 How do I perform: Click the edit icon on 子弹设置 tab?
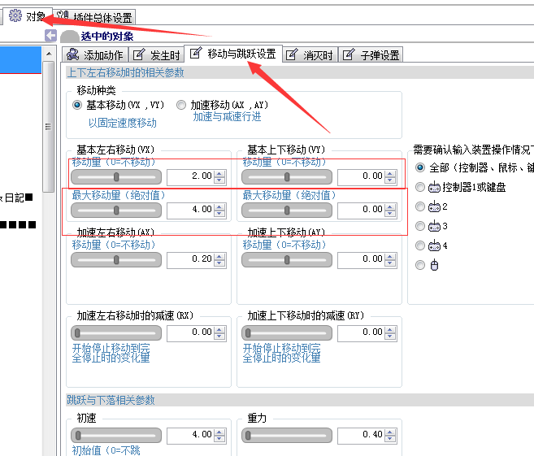[349, 54]
